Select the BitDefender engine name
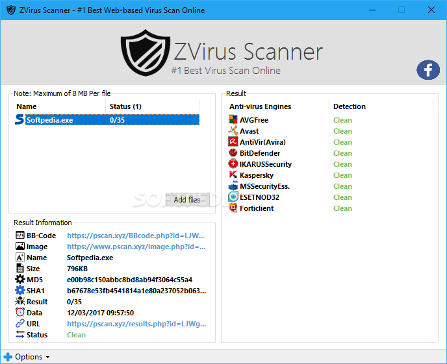This screenshot has width=447, height=364. coord(260,153)
